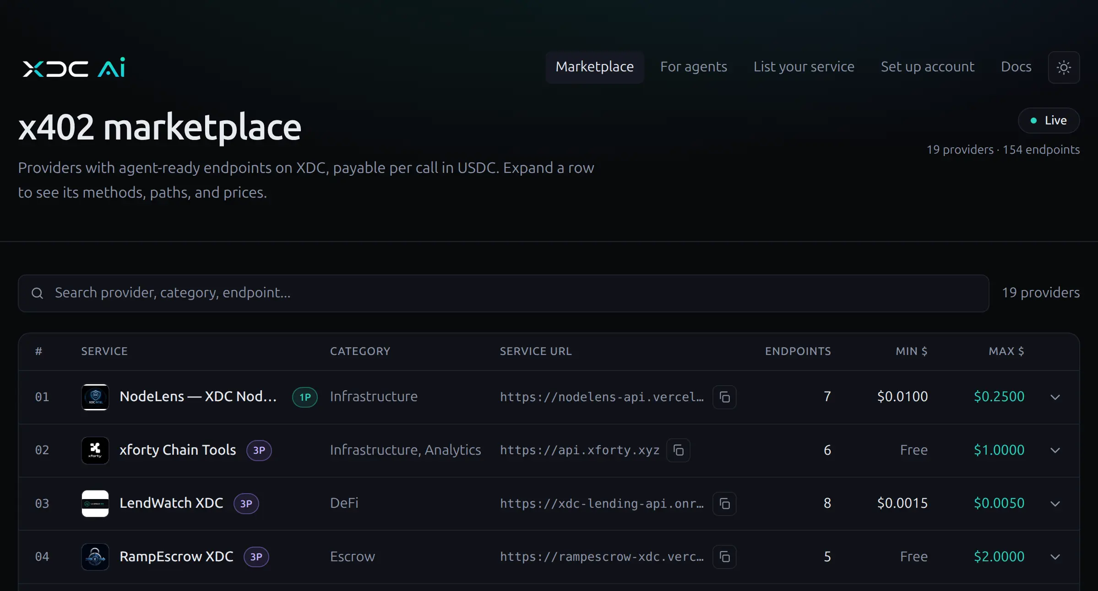Viewport: 1098px width, 591px height.
Task: Click the xdc-lending-api URL text
Action: [602, 504]
